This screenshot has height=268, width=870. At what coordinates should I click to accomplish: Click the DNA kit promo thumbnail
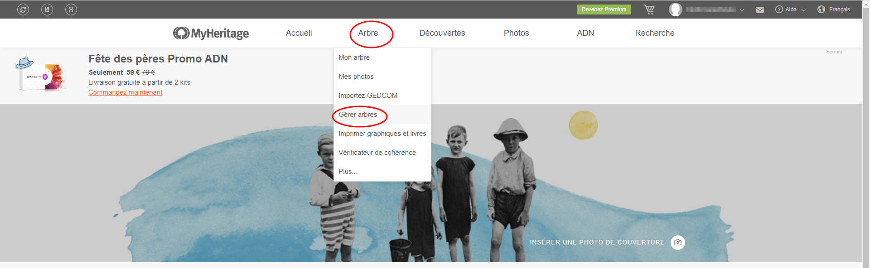[42, 75]
